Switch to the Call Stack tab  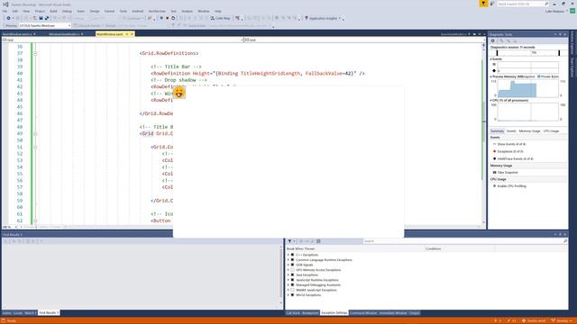(x=293, y=313)
